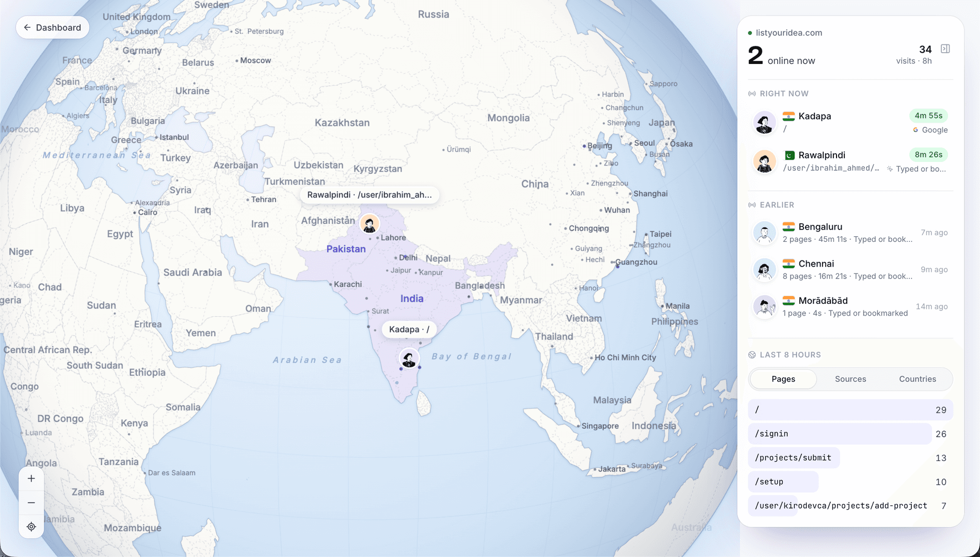This screenshot has height=557, width=980.
Task: Click the /user/ibrahim_ahmed path text
Action: tap(831, 168)
